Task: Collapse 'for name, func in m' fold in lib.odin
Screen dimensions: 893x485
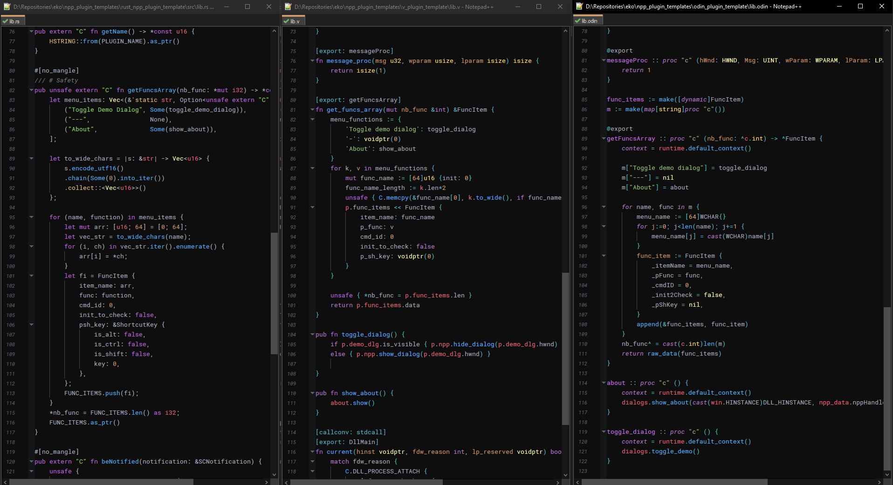Action: [x=604, y=207]
